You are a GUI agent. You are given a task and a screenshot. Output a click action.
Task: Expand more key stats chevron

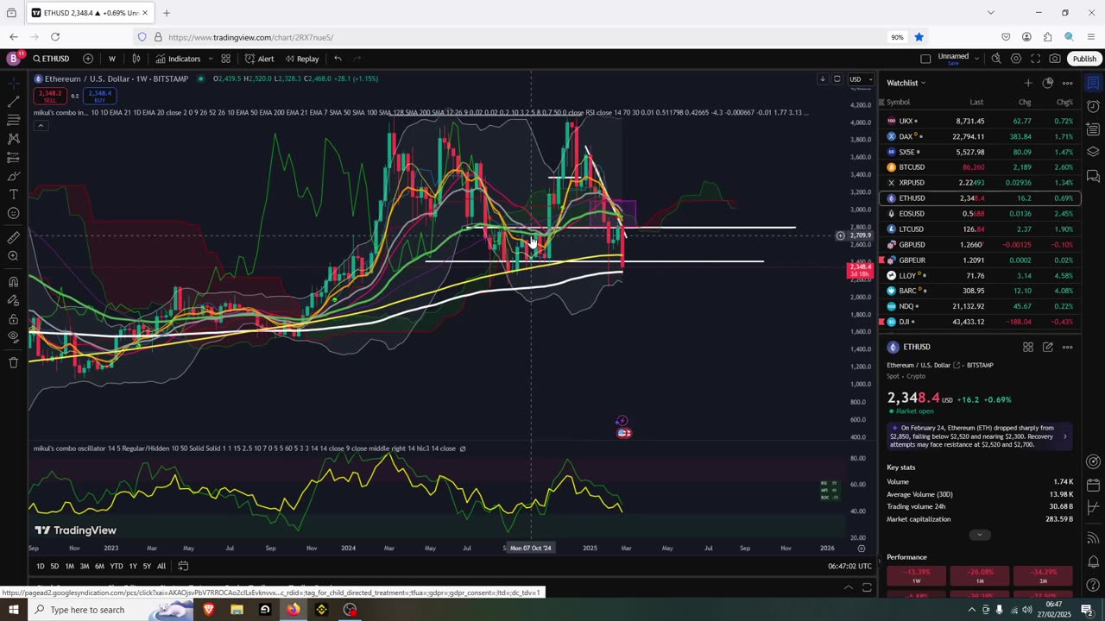979,535
